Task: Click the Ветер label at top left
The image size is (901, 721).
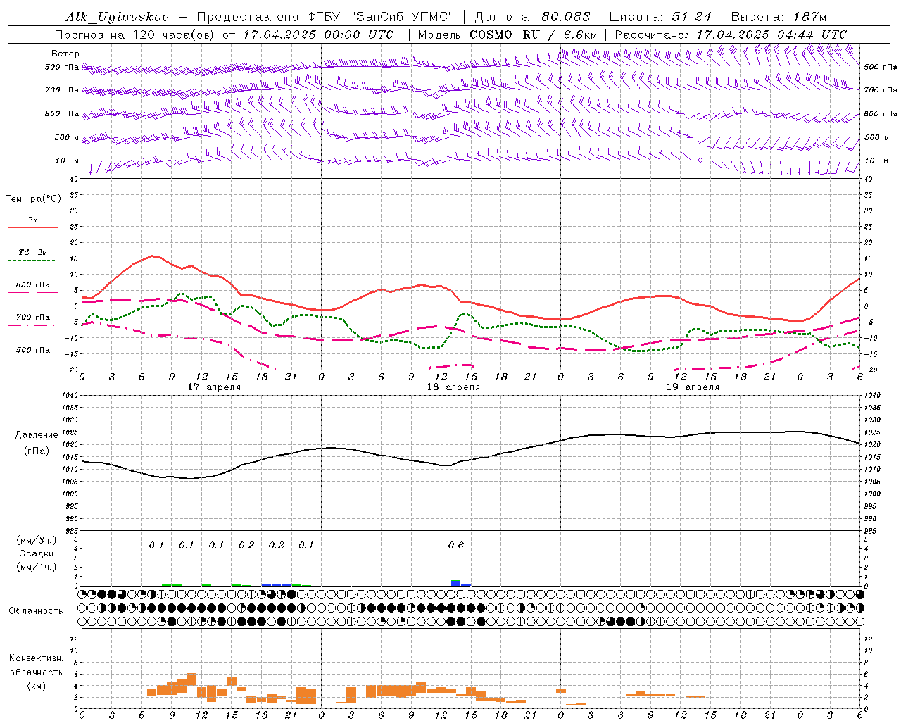Action: click(x=65, y=54)
